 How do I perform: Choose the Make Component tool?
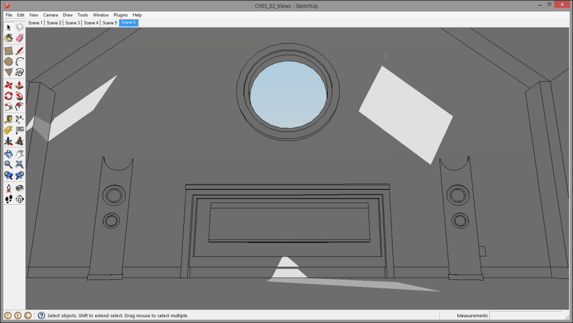point(19,28)
